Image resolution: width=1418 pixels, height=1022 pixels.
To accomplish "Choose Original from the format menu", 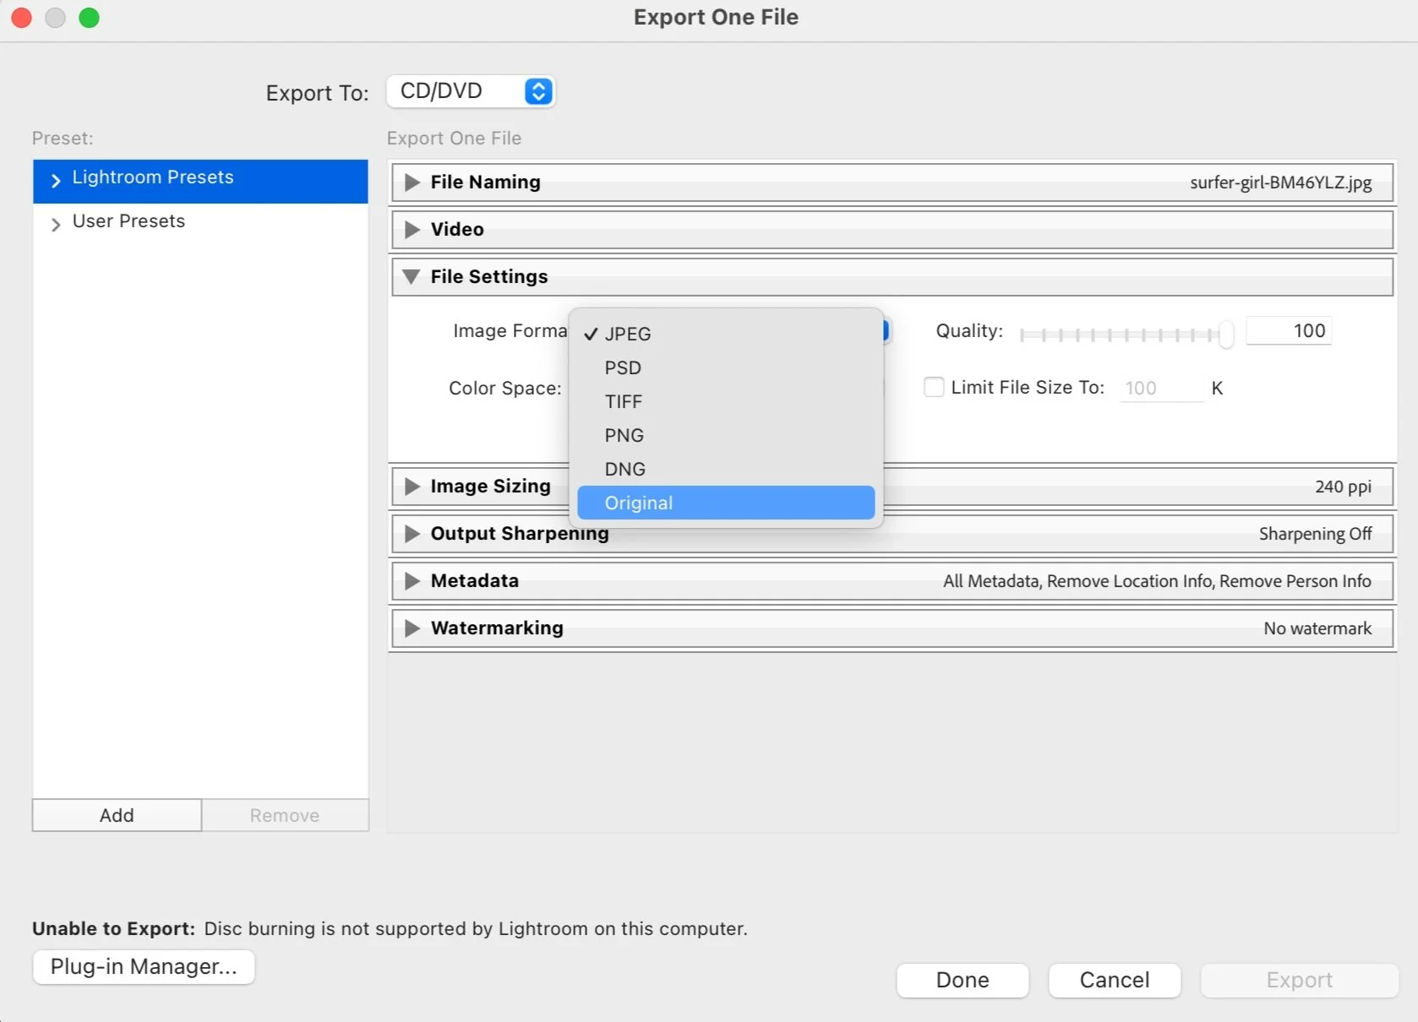I will pyautogui.click(x=638, y=503).
